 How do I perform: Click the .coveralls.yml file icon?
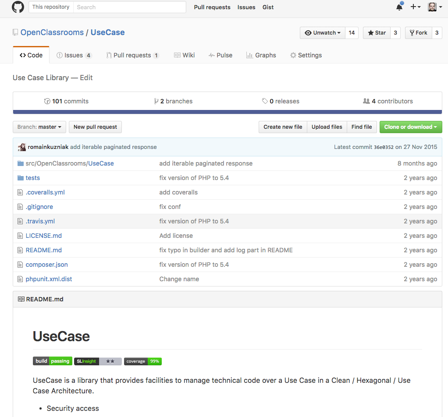point(20,192)
